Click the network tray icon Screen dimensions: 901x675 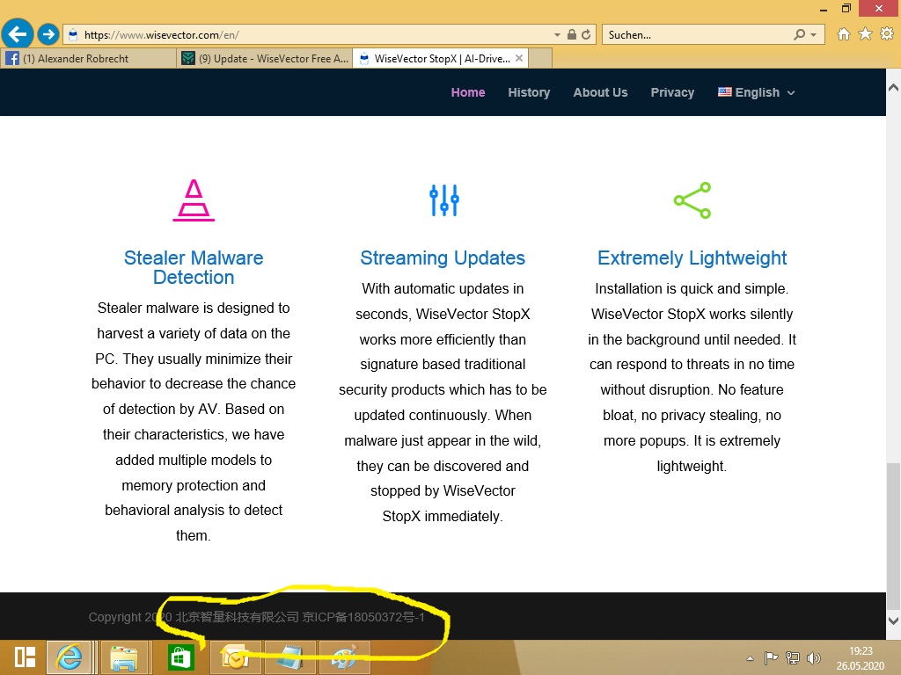click(x=793, y=657)
